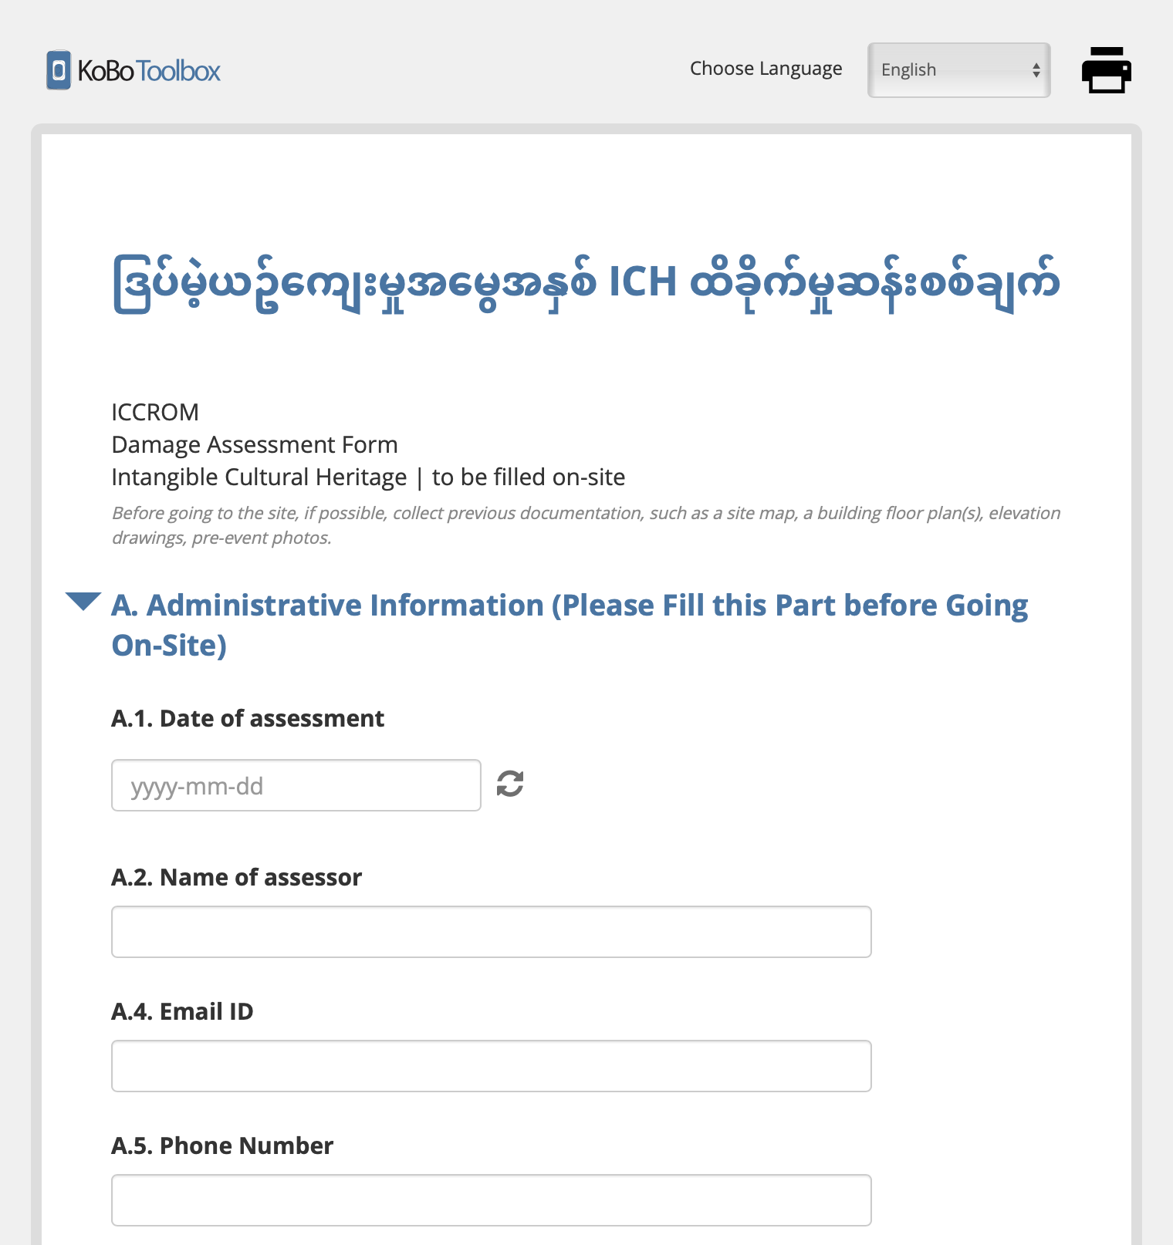This screenshot has width=1173, height=1245.
Task: Click the Choose Language label
Action: point(766,69)
